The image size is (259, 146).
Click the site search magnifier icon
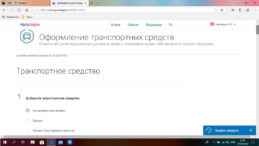click(170, 25)
